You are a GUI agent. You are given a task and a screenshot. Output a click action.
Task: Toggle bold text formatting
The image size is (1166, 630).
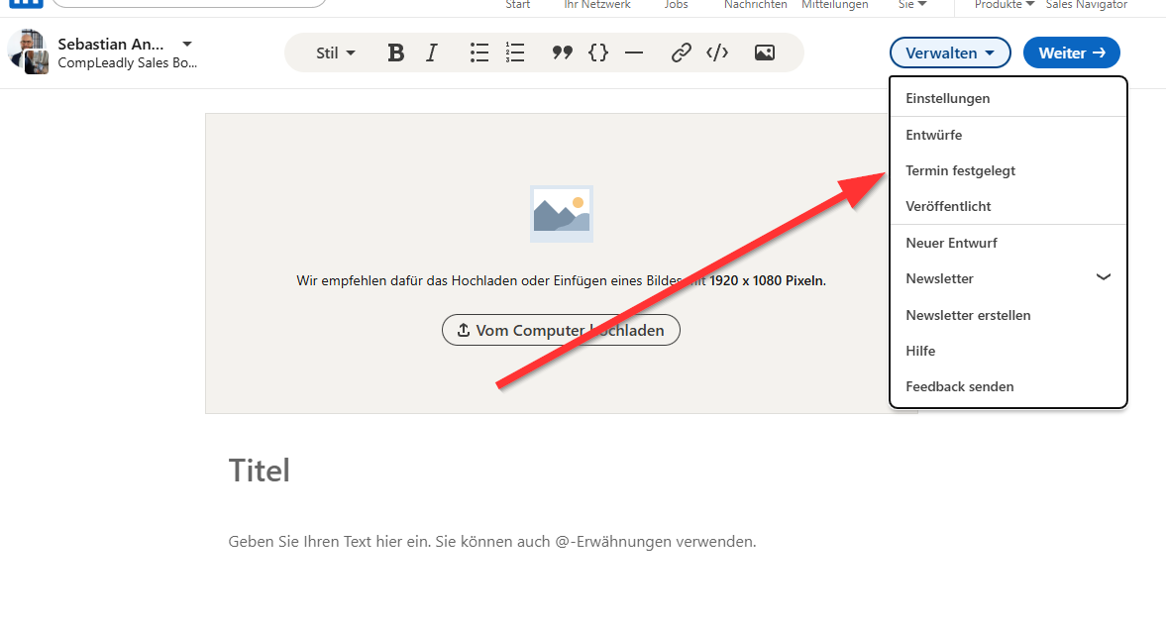pyautogui.click(x=396, y=53)
